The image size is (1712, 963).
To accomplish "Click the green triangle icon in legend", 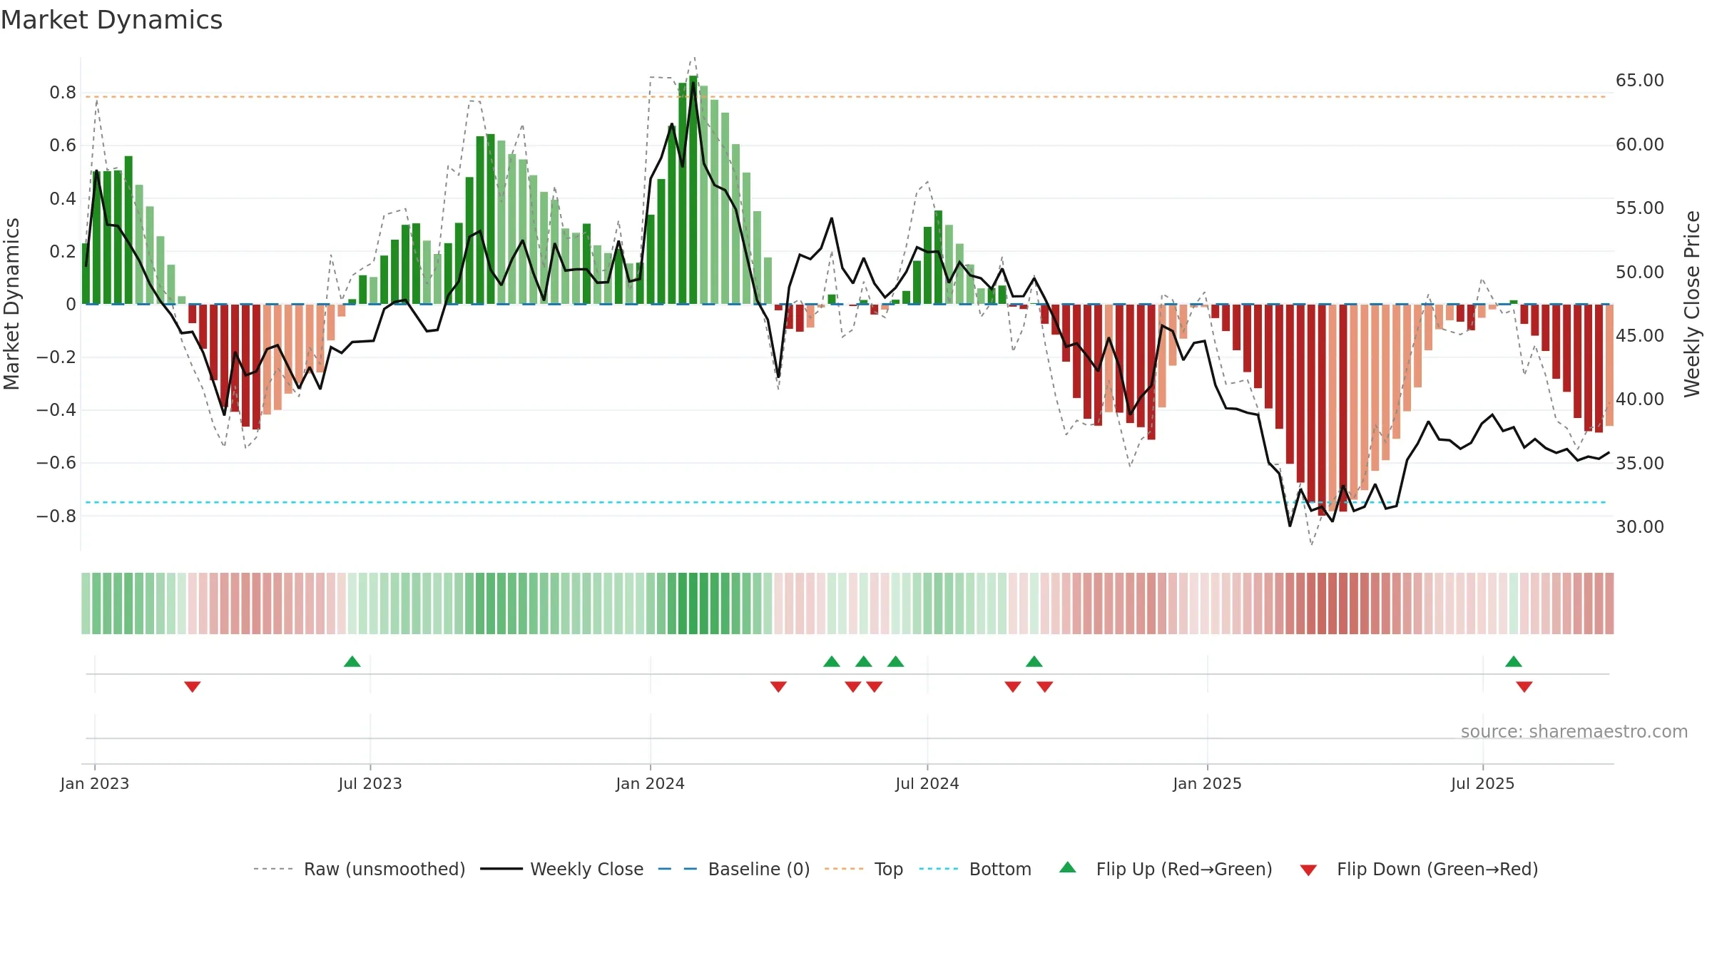I will click(x=1068, y=867).
